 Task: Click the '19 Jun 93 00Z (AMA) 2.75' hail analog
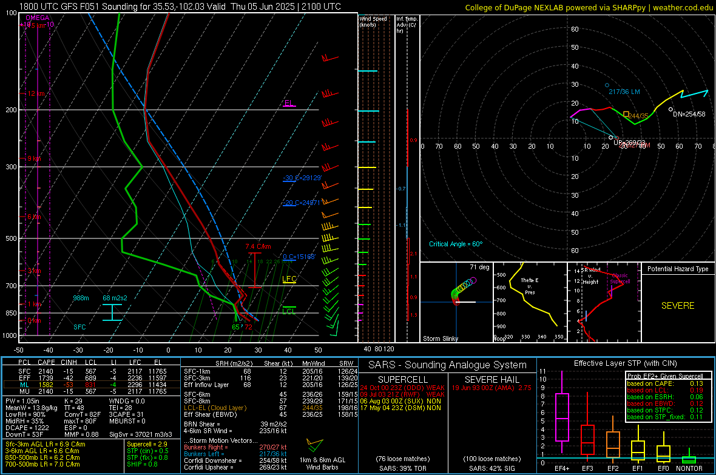[491, 388]
